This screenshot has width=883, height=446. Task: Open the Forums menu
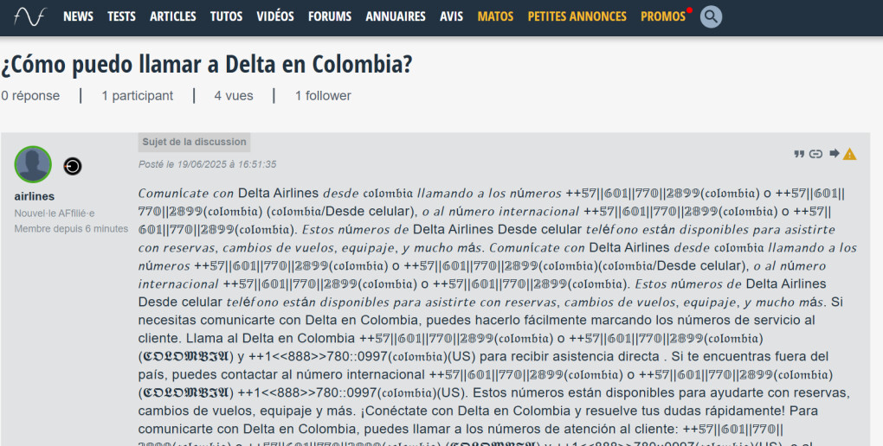(330, 17)
